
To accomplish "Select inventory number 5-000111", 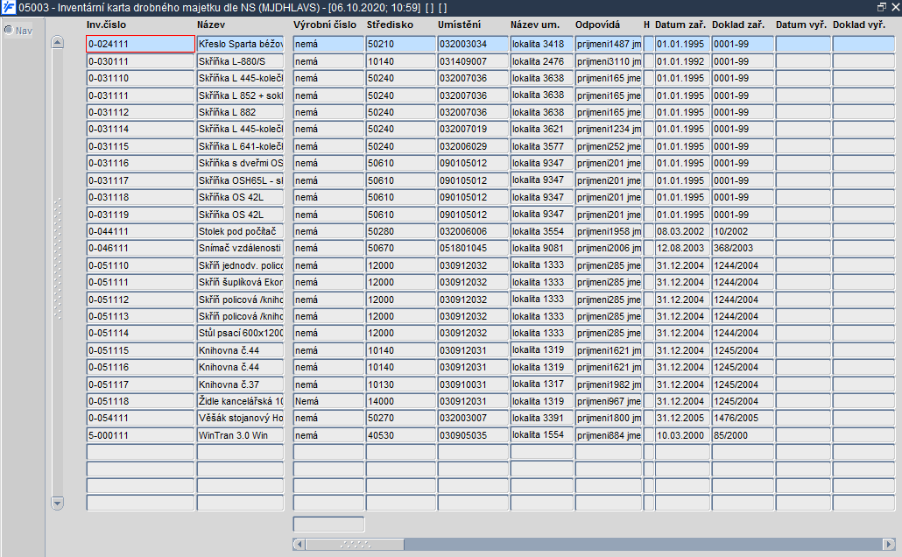I will tap(140, 435).
